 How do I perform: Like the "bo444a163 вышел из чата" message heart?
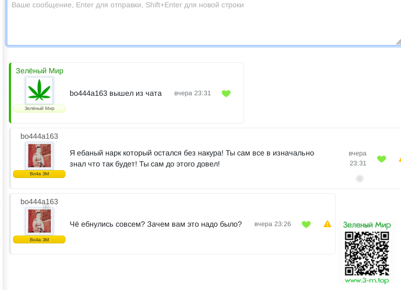coord(226,94)
